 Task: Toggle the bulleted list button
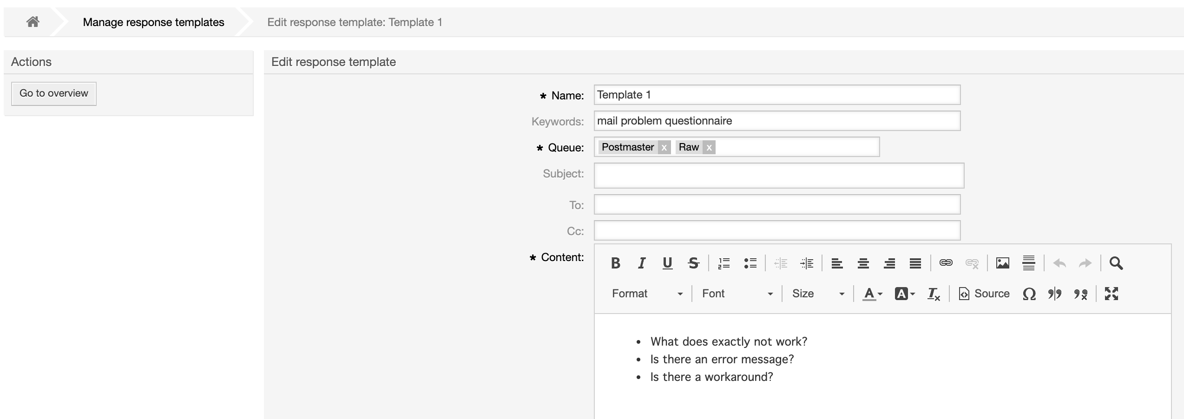pyautogui.click(x=750, y=263)
